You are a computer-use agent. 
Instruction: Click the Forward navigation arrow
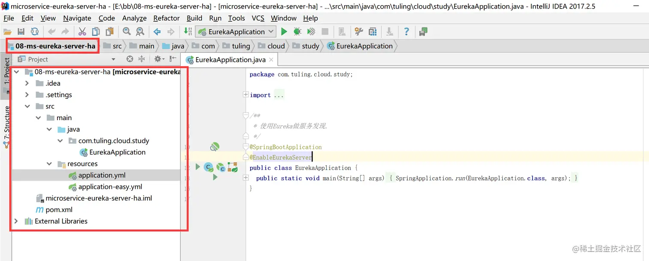pyautogui.click(x=171, y=31)
